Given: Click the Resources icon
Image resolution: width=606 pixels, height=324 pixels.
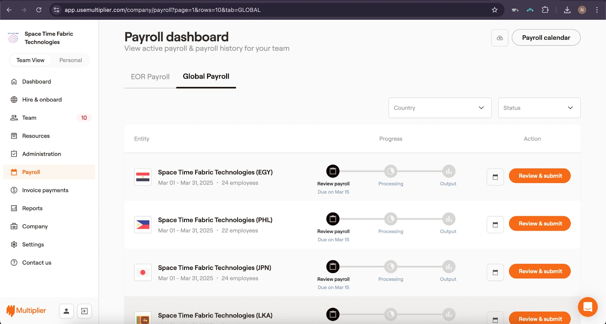Looking at the screenshot, I should click(x=14, y=136).
